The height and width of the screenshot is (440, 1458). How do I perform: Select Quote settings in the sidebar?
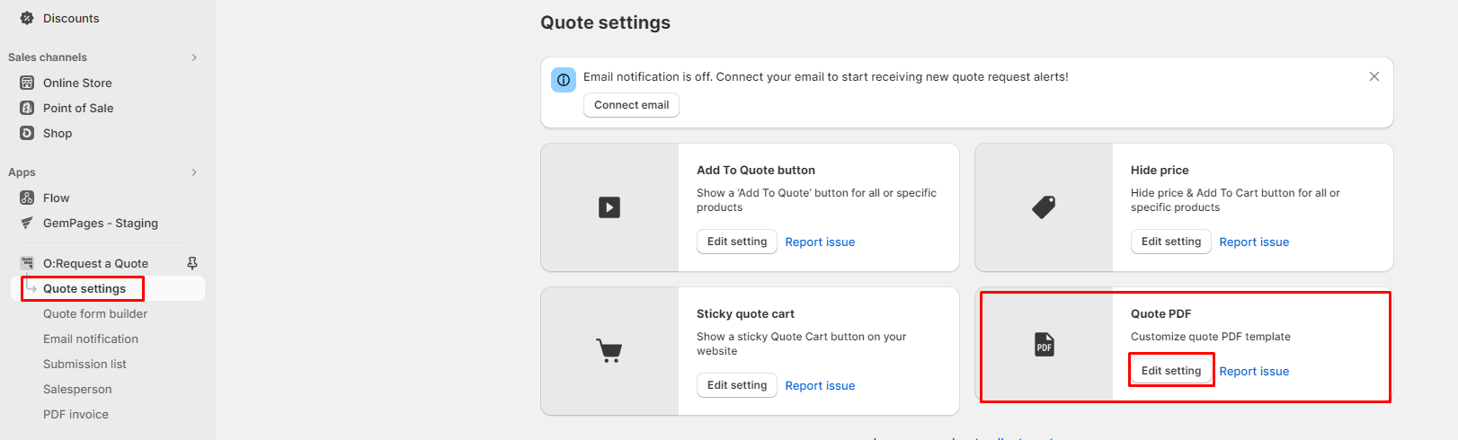pos(84,288)
